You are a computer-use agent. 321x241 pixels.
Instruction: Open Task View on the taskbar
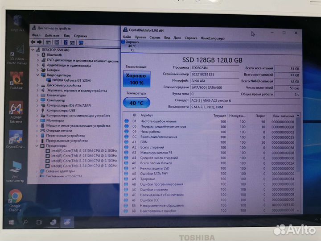tap(39, 222)
